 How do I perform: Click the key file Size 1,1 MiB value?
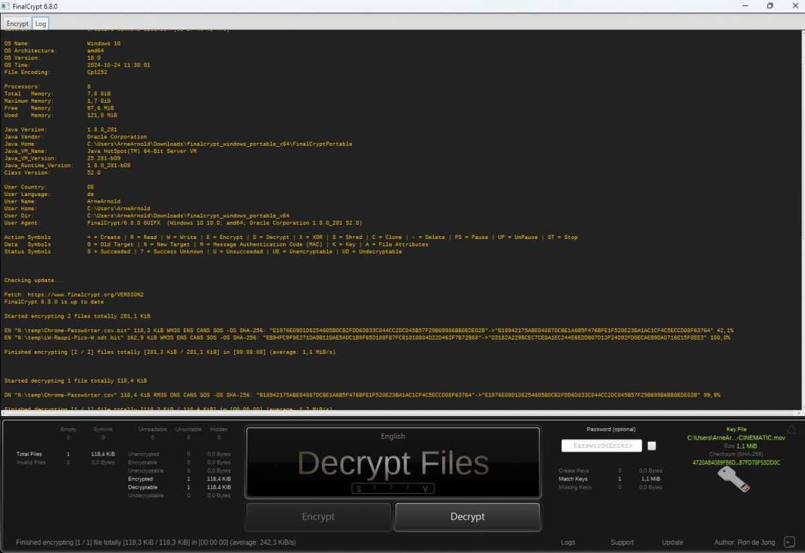pyautogui.click(x=747, y=446)
